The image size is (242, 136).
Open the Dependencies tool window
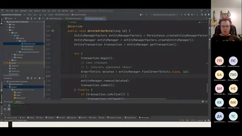click(x=130, y=117)
